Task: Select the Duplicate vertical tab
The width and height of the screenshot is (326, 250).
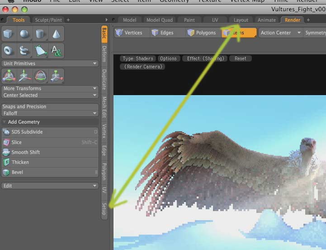Action: point(104,79)
